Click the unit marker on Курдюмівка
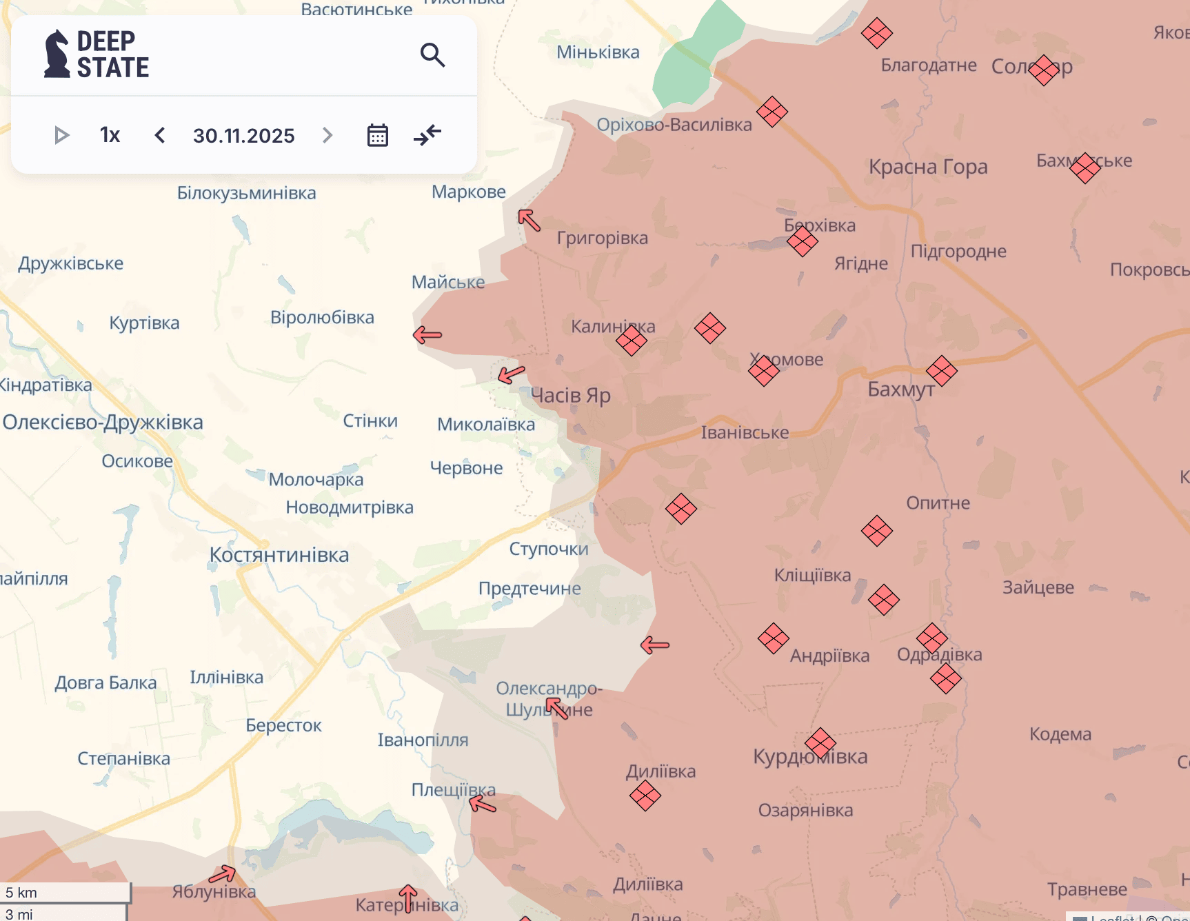The height and width of the screenshot is (921, 1190). click(820, 743)
